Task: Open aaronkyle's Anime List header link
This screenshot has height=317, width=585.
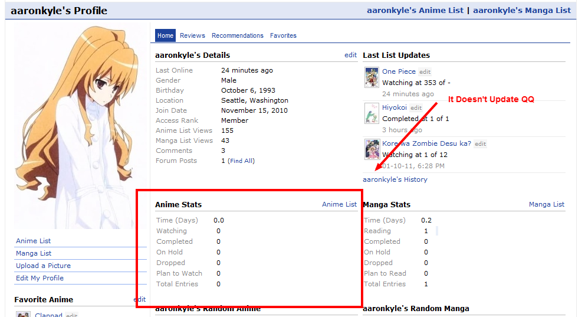Action: point(415,10)
